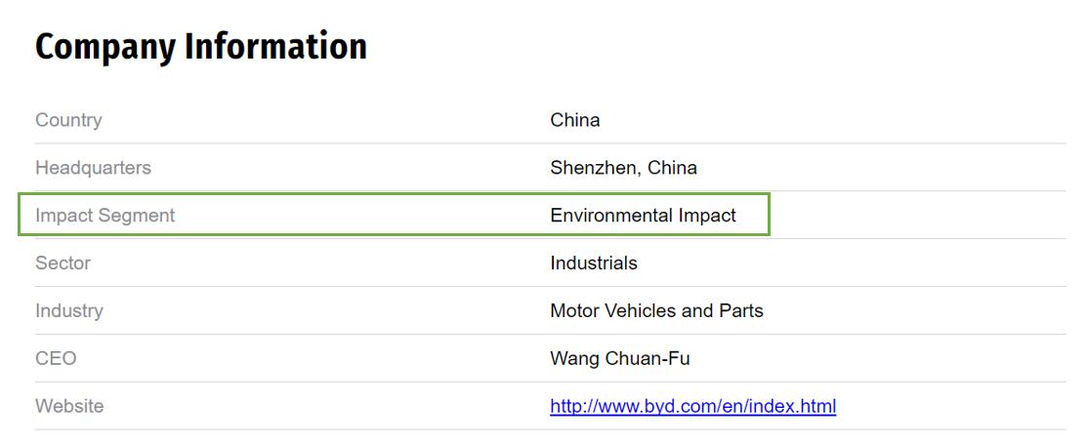The width and height of the screenshot is (1087, 445).
Task: Click the surname "Wang" in CEO row
Action: pyautogui.click(x=574, y=359)
